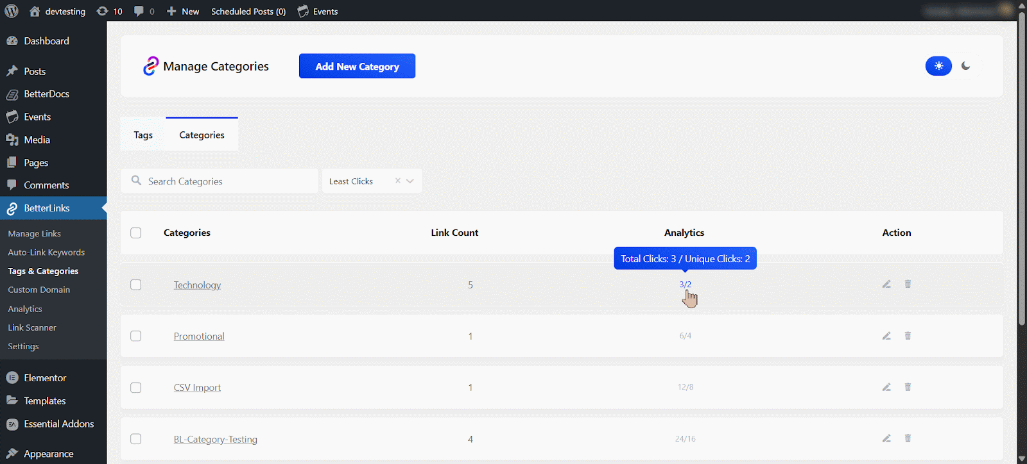Switch to the Tags tab
Image resolution: width=1027 pixels, height=464 pixels.
[x=143, y=135]
